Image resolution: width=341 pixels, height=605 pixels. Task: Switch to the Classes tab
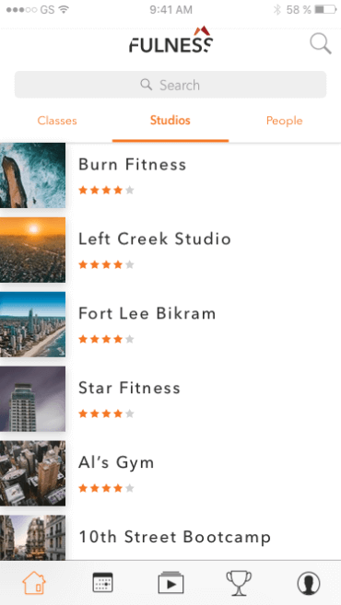click(x=57, y=121)
